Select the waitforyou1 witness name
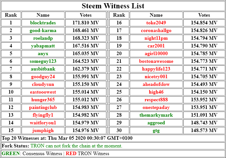Viewport: 226px width, 158px height. coord(43,123)
